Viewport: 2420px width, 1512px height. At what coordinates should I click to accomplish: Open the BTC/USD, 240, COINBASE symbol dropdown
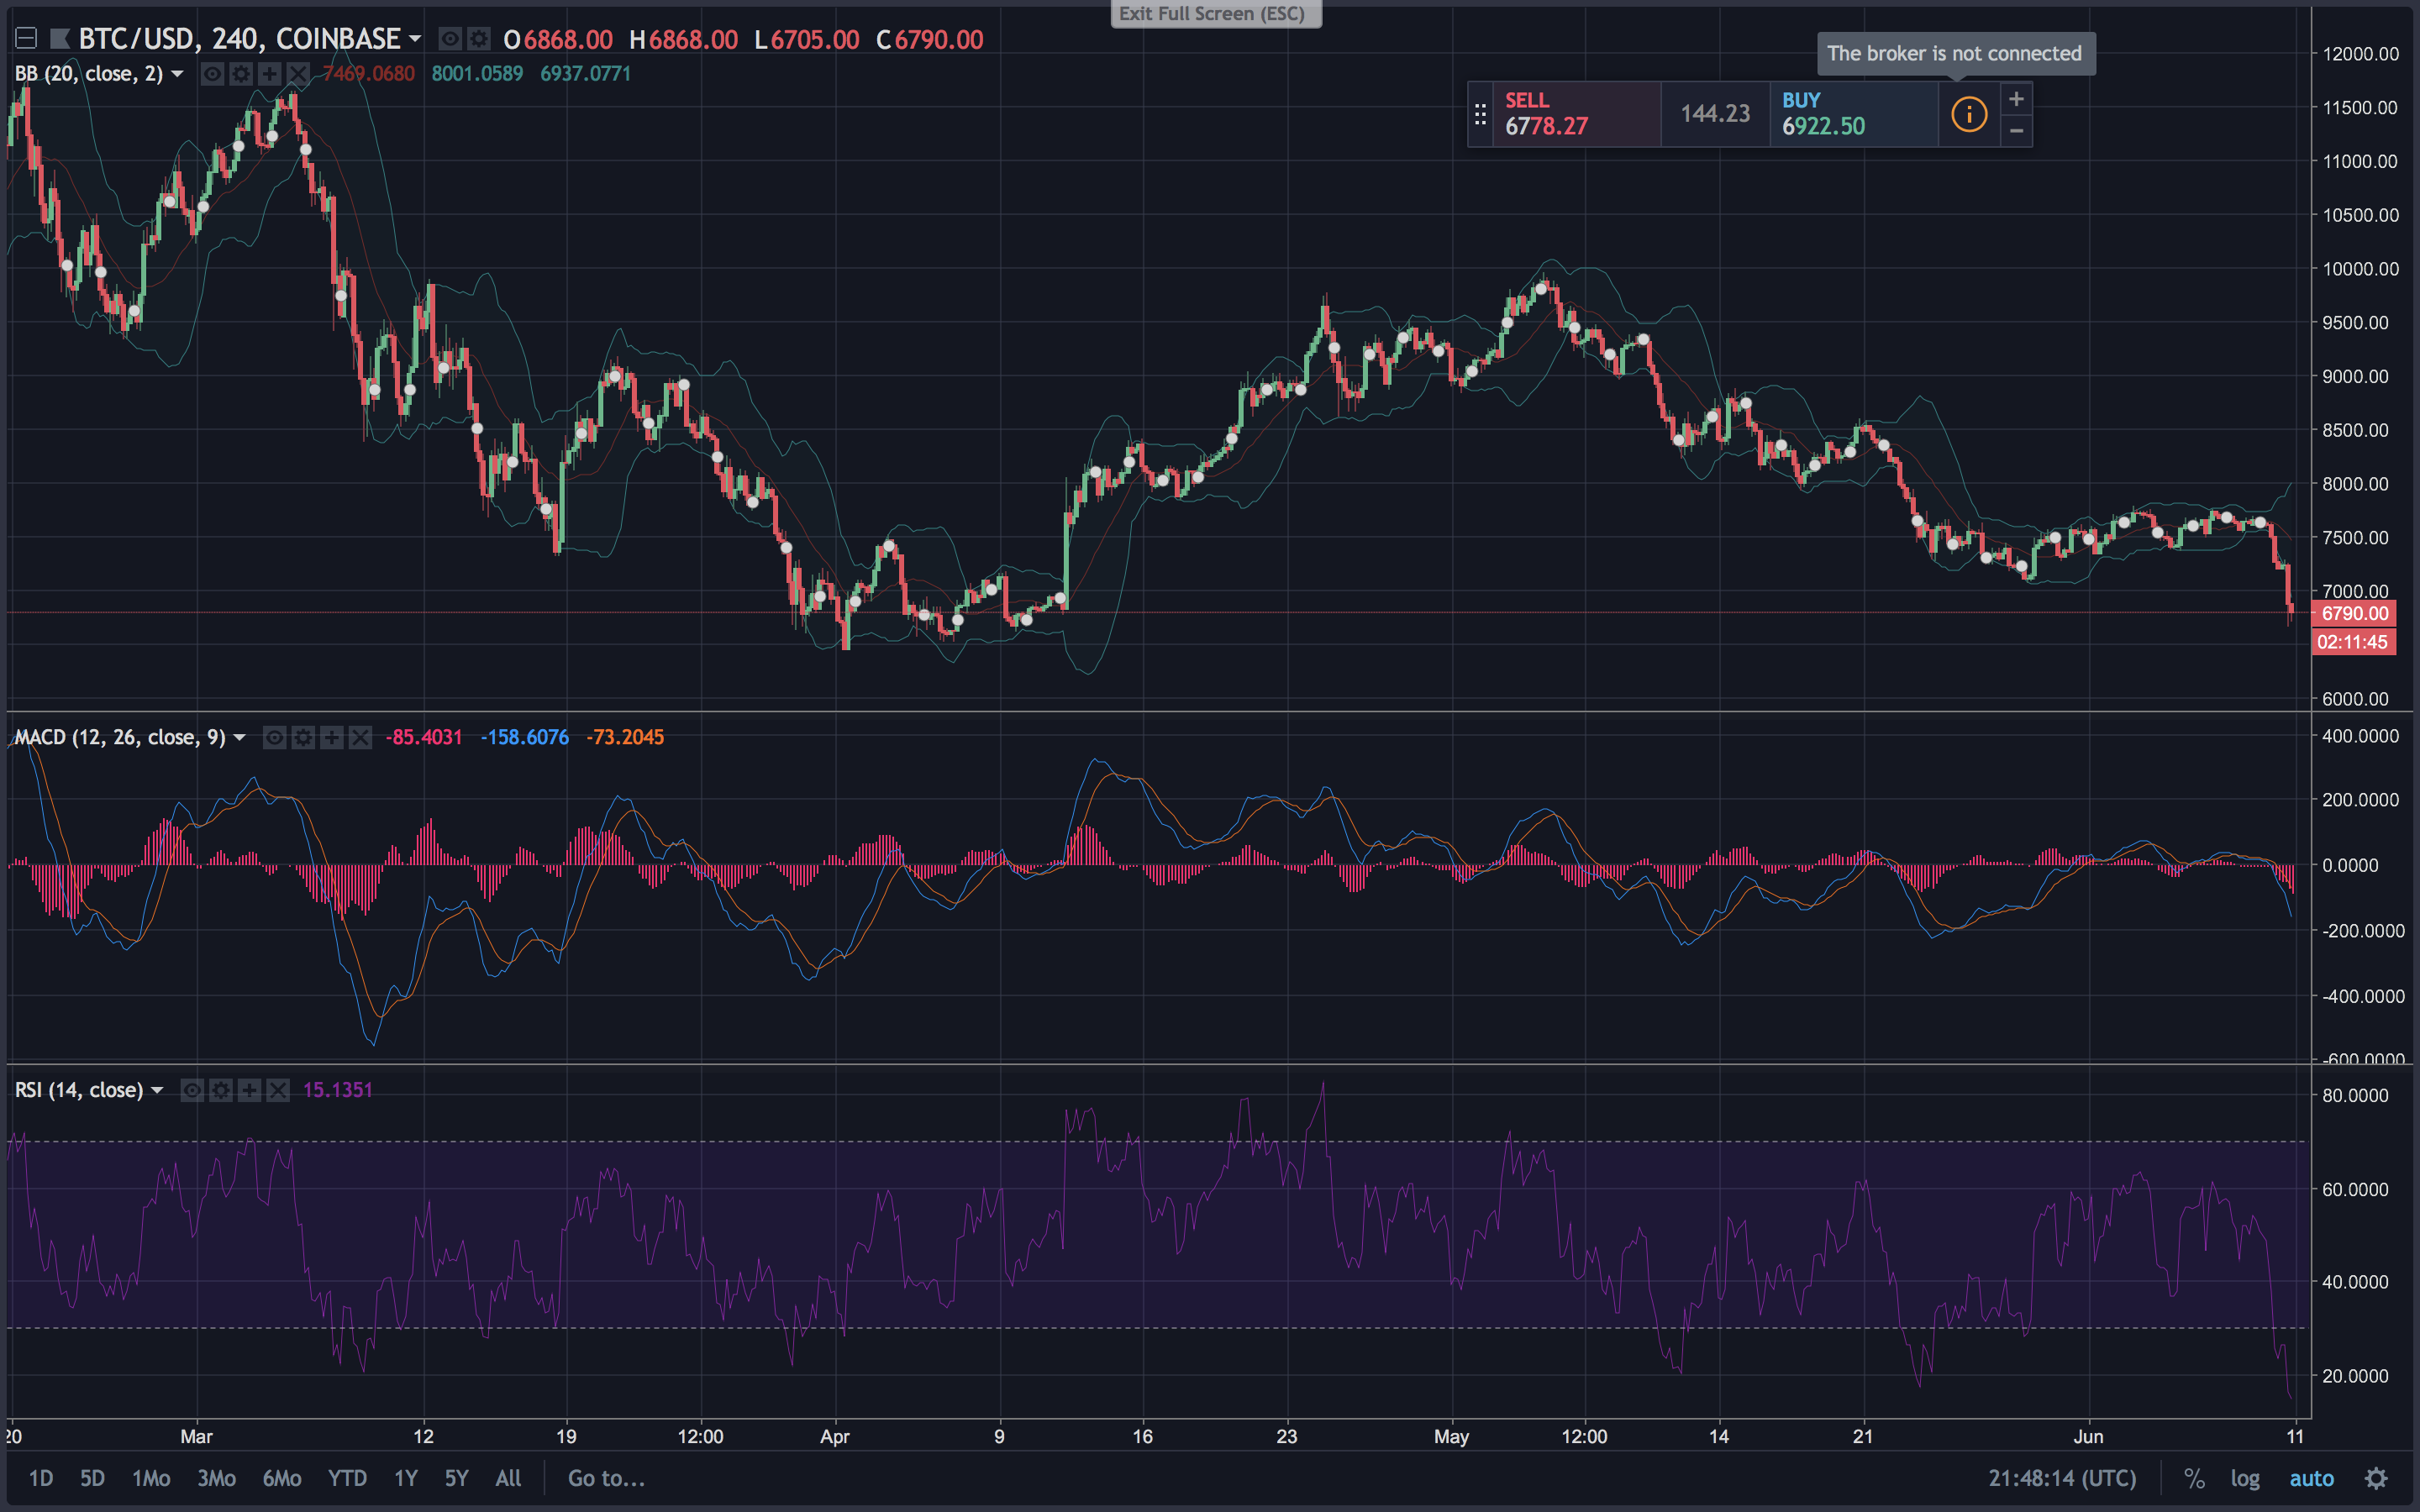pyautogui.click(x=415, y=39)
